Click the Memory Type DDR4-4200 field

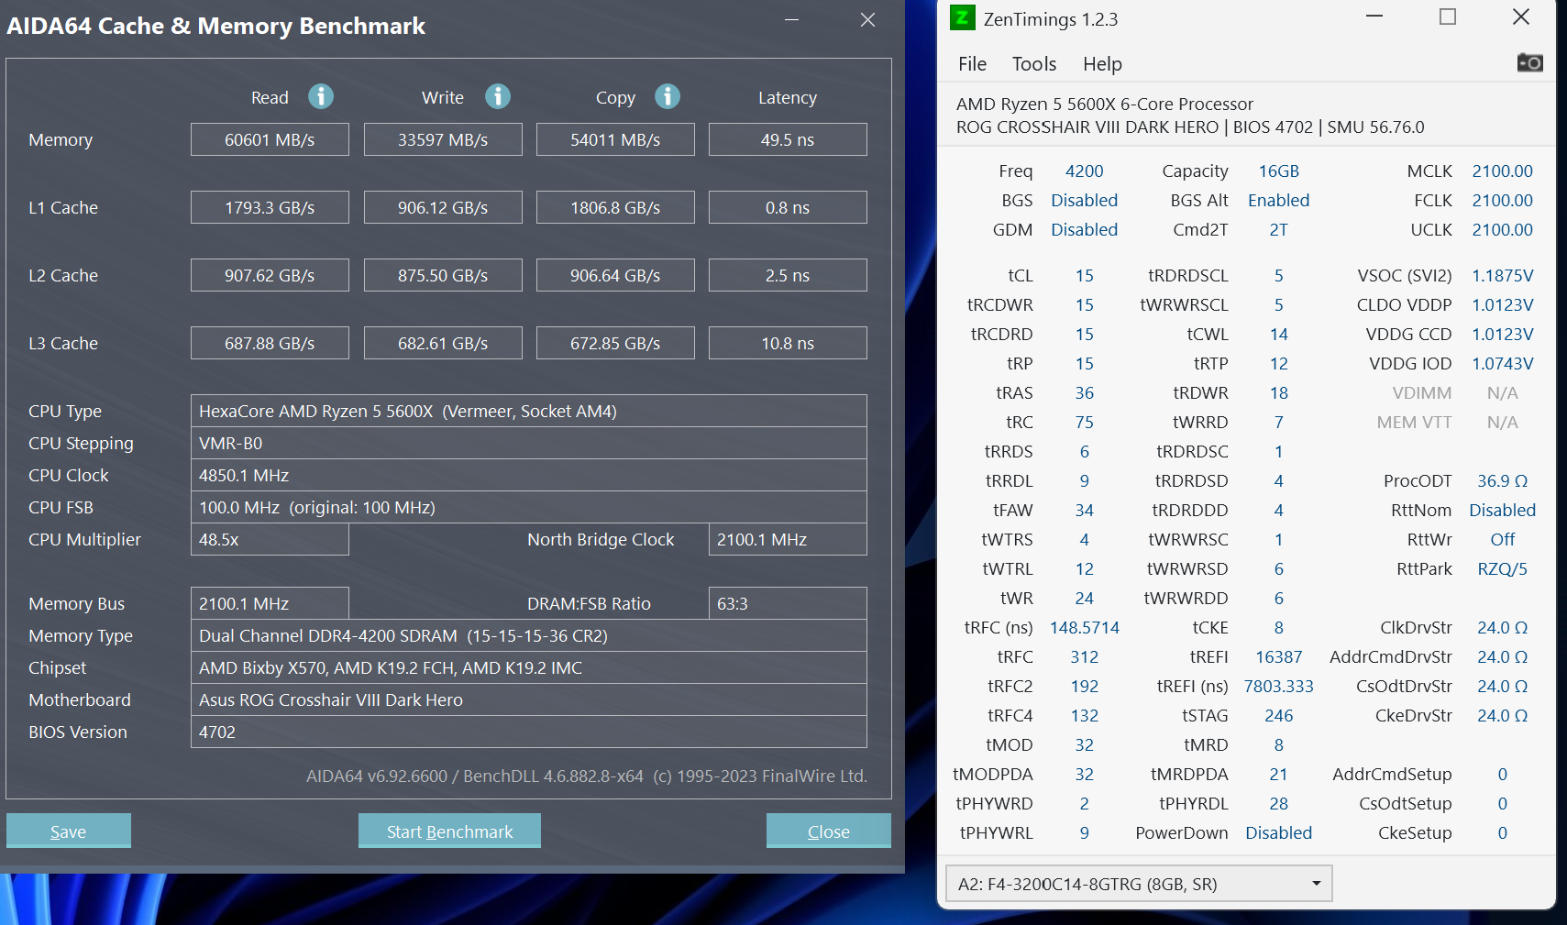click(529, 635)
